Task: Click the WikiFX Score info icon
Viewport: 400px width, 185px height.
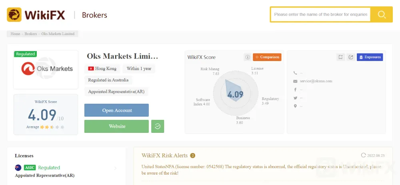Action: click(248, 57)
